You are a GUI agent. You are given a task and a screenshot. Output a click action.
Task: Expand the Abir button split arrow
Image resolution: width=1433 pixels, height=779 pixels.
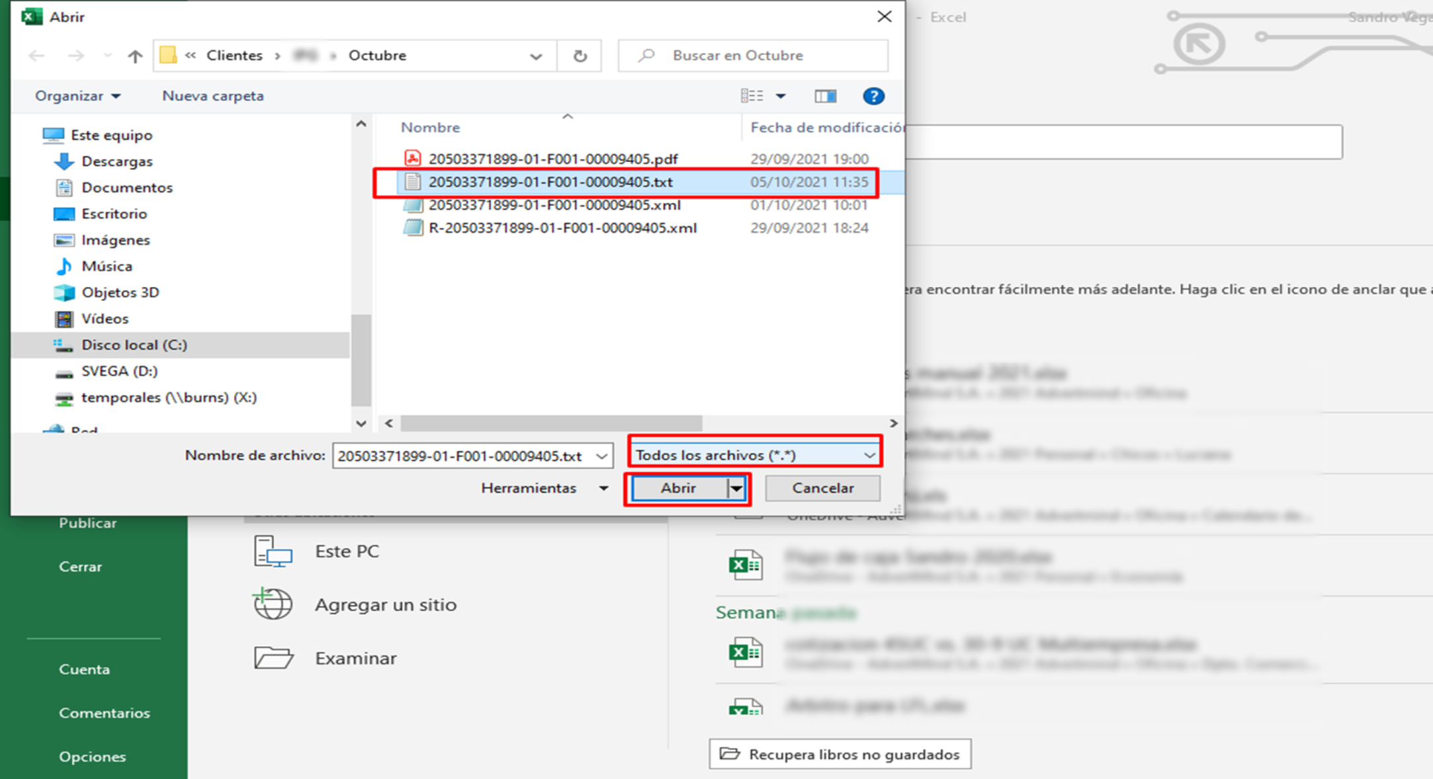coord(736,488)
